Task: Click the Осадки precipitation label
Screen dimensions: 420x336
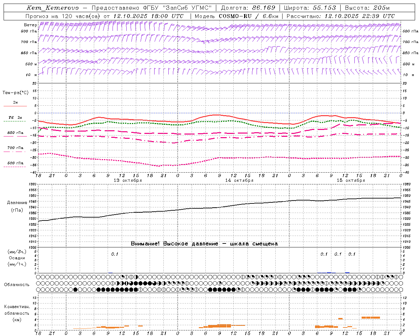Action: tap(17, 258)
